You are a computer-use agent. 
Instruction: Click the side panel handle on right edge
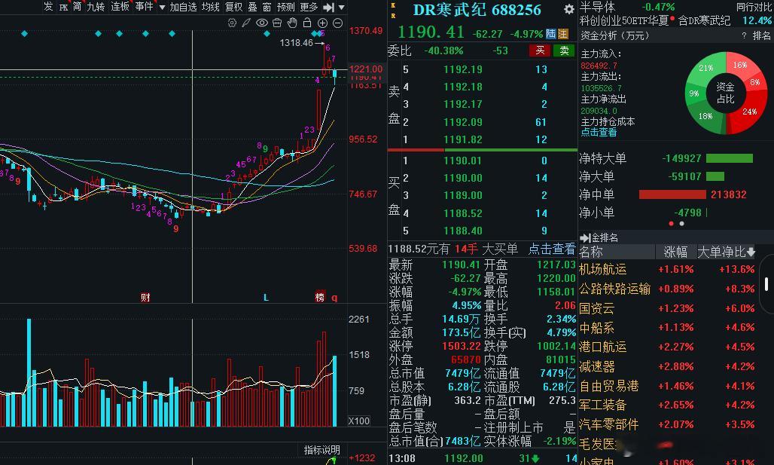point(766,285)
